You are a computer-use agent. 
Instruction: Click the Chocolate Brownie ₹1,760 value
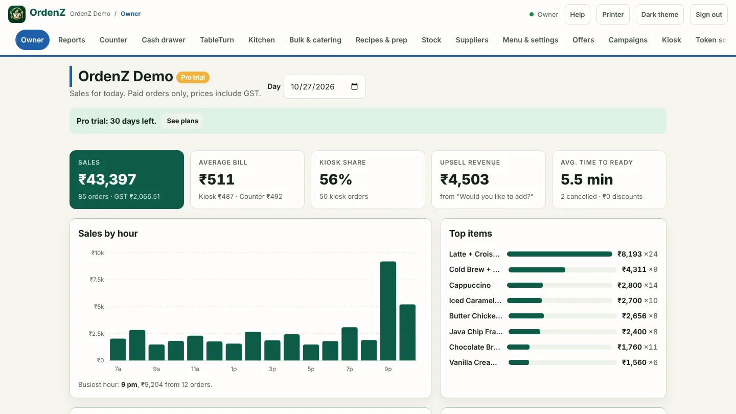point(630,347)
